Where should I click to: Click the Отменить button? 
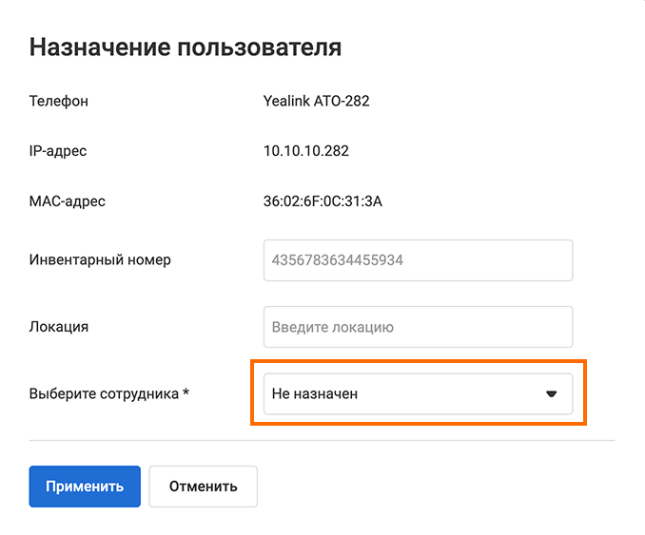[x=203, y=487]
